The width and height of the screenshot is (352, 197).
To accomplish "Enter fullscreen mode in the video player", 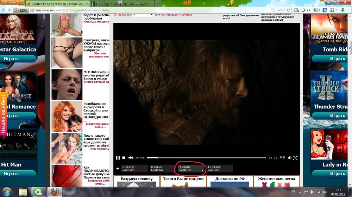I will 295,158.
